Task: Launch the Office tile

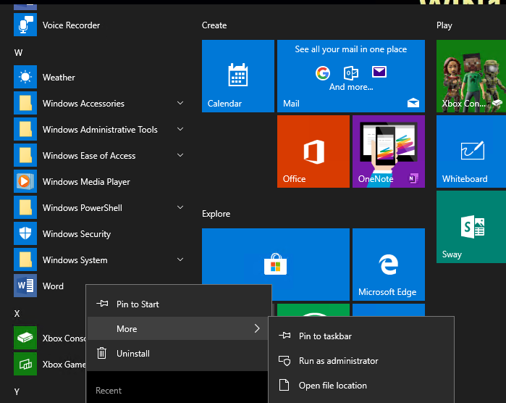Action: coord(313,151)
